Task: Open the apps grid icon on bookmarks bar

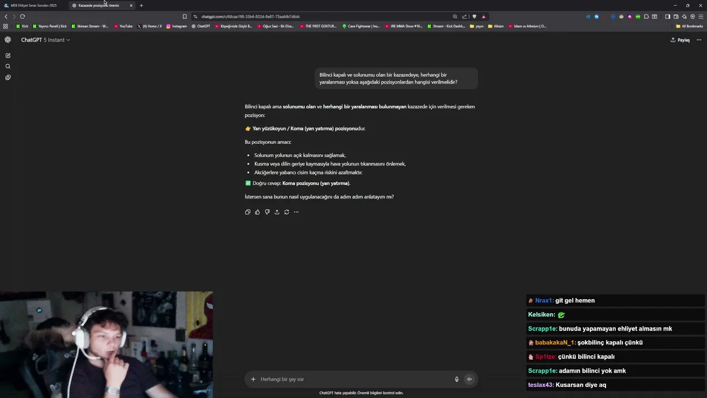Action: [x=6, y=26]
